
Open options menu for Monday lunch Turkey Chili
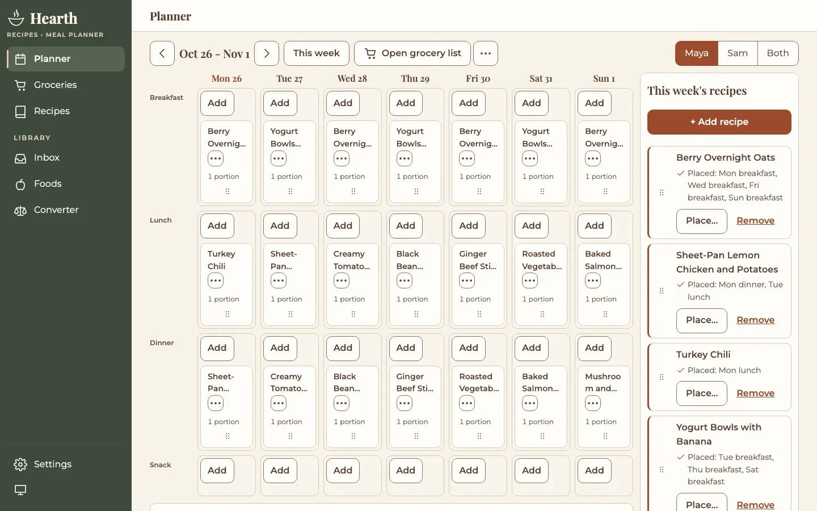click(x=216, y=280)
